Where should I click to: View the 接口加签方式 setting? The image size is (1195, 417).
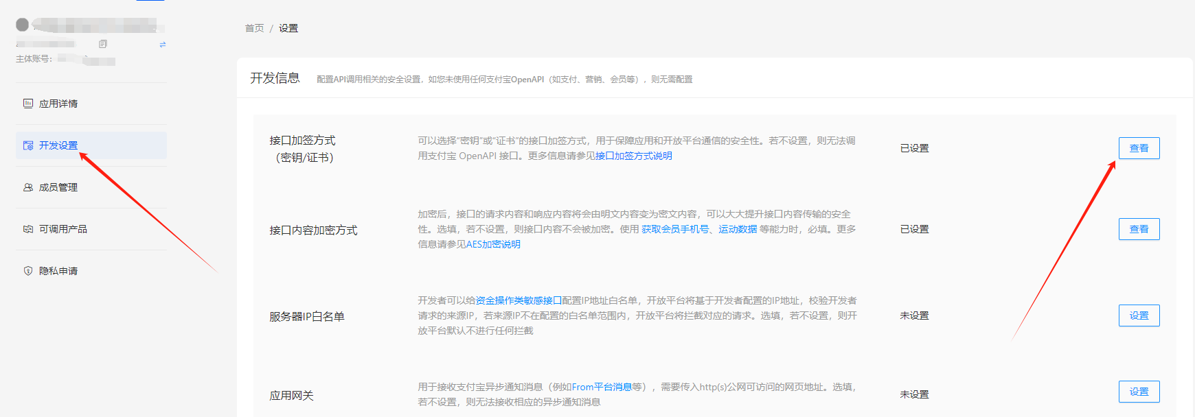click(1139, 148)
